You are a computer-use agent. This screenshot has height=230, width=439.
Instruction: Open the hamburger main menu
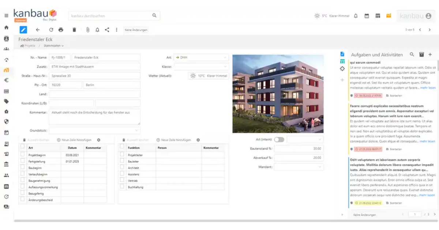point(6,16)
